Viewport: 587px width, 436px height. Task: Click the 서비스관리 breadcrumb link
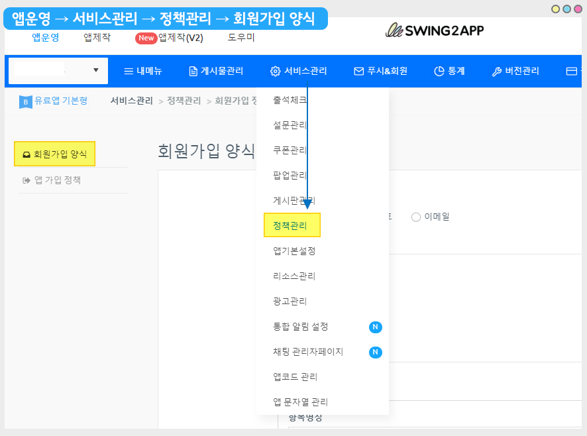131,101
